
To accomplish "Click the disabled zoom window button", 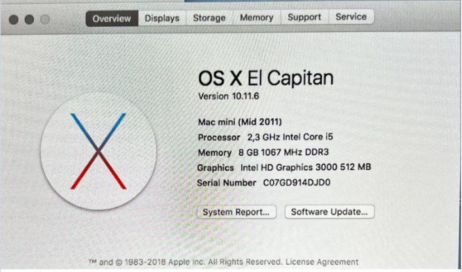I will (x=44, y=20).
